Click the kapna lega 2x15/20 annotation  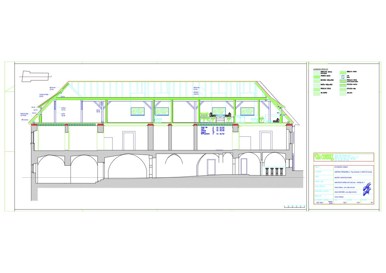pos(25,114)
